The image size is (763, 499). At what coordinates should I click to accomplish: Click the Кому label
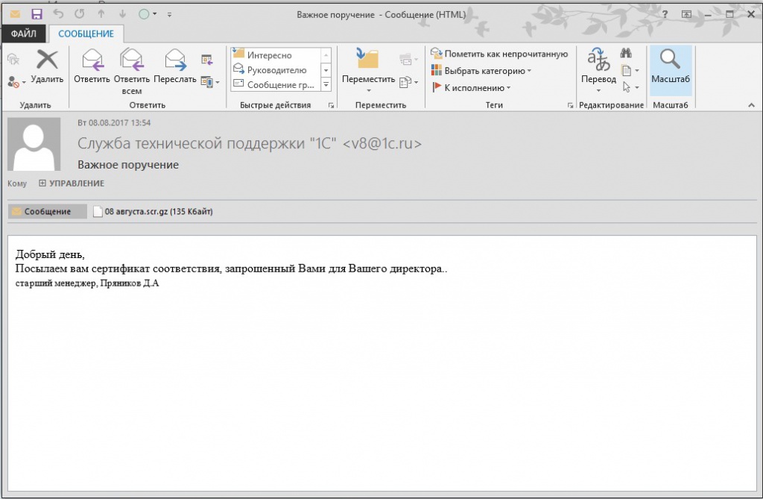[x=17, y=183]
